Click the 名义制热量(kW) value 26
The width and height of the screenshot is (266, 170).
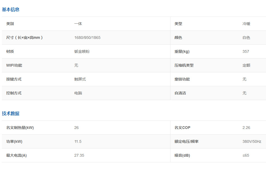point(76,128)
